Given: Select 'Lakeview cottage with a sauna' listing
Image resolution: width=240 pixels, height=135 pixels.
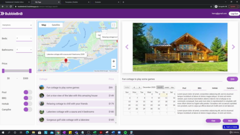Looking at the screenshot, I should click(76, 112).
